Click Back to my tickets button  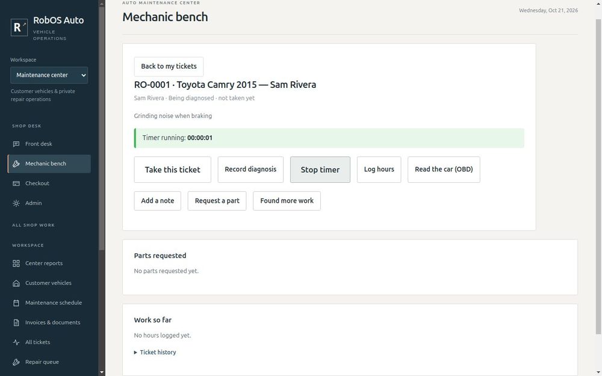pyautogui.click(x=169, y=66)
